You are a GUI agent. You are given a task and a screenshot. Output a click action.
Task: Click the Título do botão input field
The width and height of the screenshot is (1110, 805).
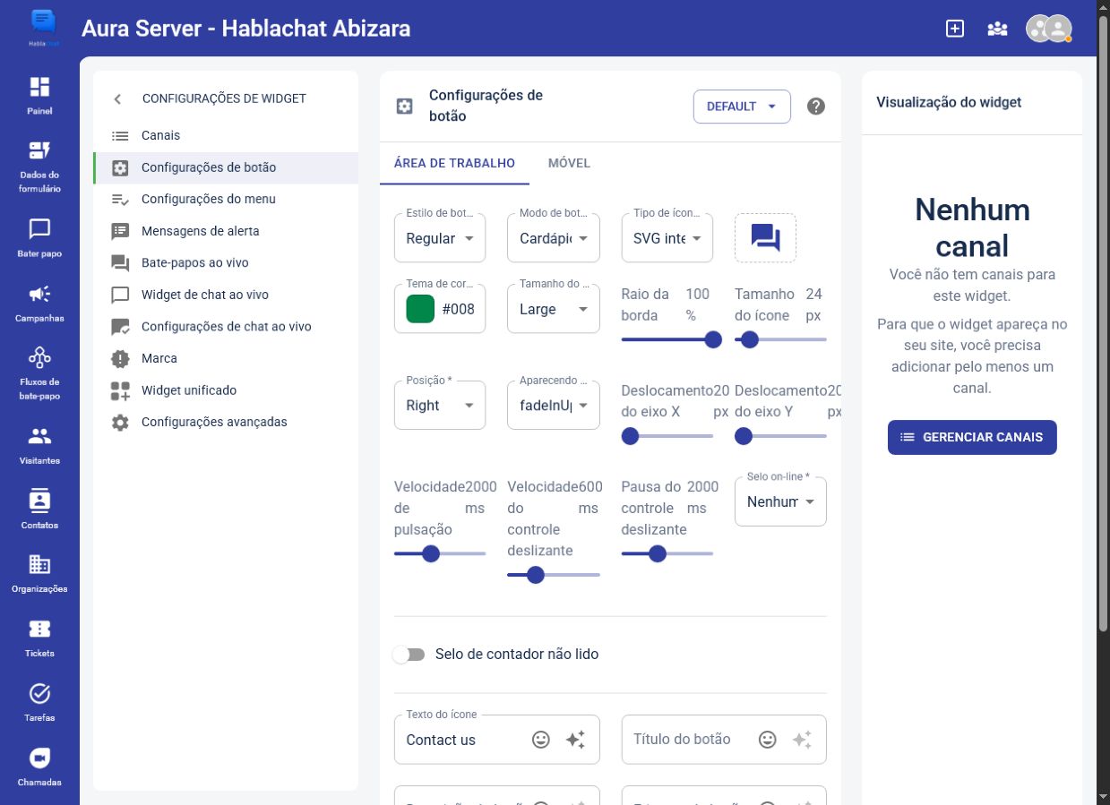pos(724,740)
